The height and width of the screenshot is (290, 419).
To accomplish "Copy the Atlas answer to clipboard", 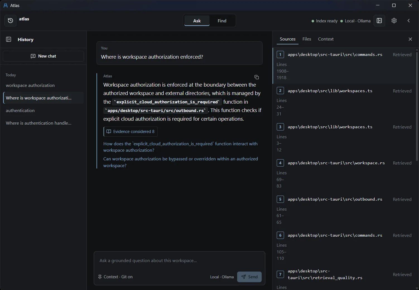I will pos(257,77).
